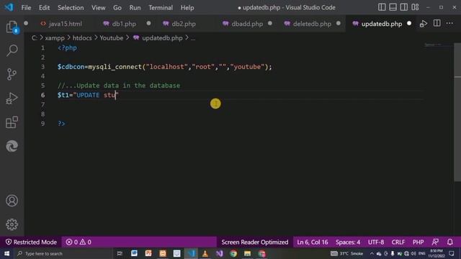Close the deletedb.php tab via its dot
Screen dimensions: 461x259
tap(339, 24)
